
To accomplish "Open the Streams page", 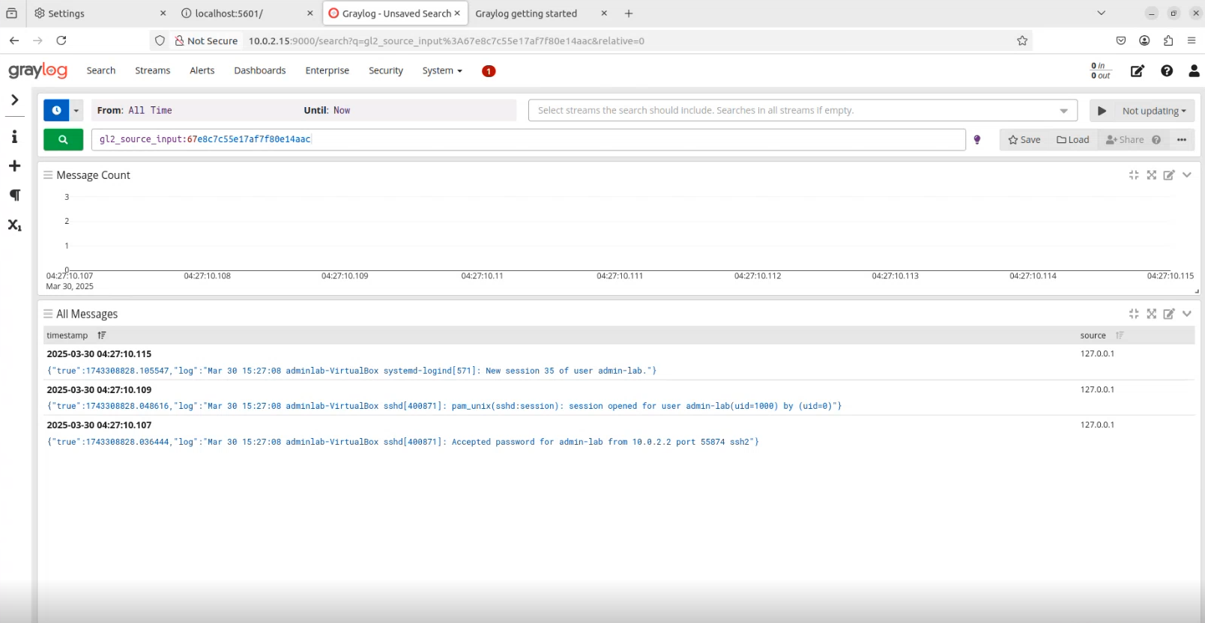I will [x=153, y=70].
